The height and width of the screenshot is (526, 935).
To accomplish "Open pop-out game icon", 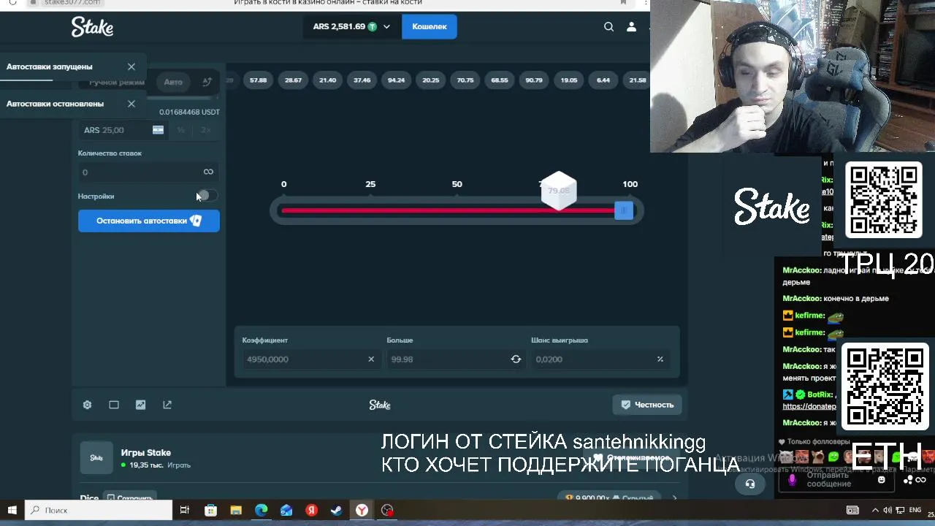I will click(167, 405).
